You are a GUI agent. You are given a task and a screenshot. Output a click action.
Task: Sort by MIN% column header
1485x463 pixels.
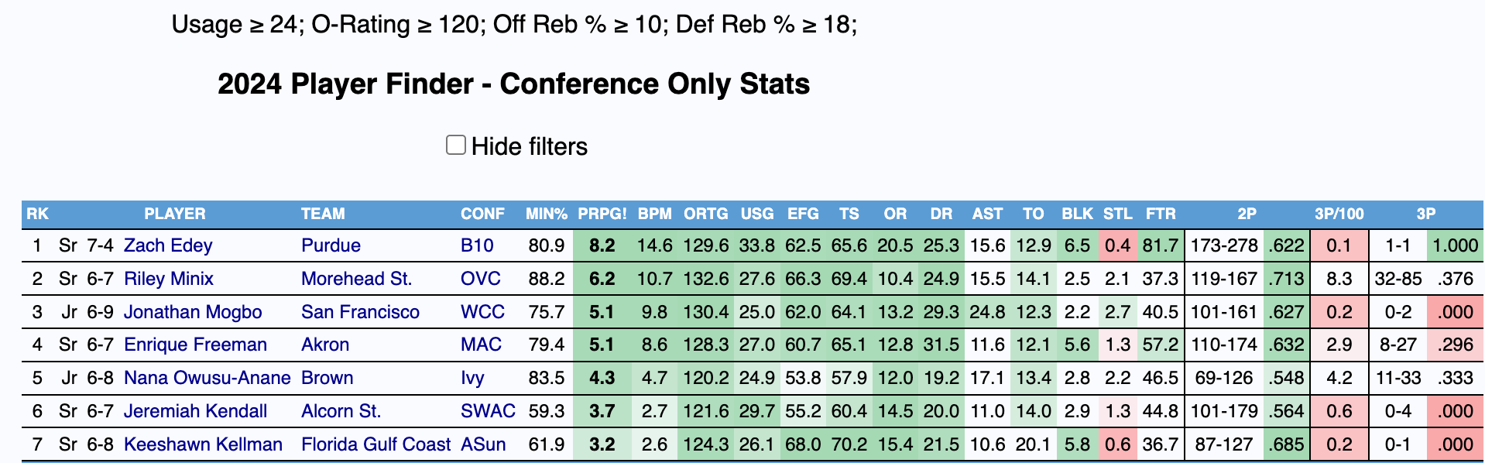point(546,214)
